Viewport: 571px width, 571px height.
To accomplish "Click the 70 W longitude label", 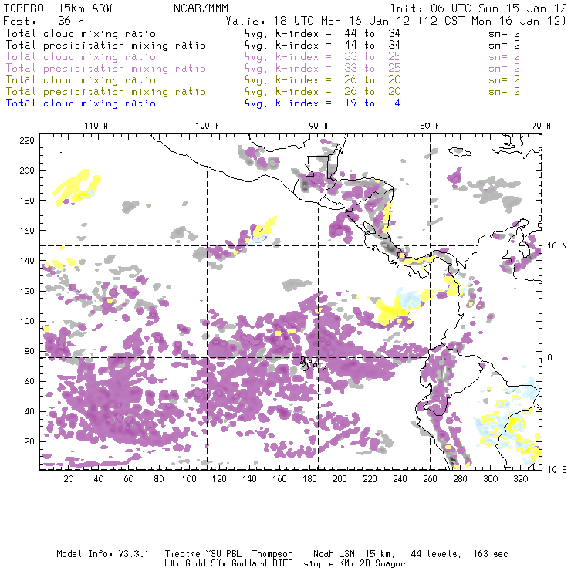I will coord(542,125).
